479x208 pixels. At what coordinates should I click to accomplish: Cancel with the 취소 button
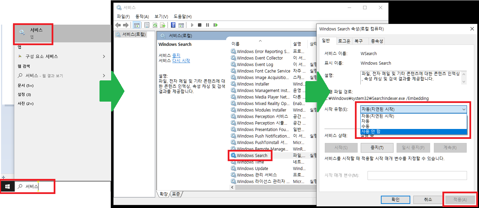click(x=428, y=199)
